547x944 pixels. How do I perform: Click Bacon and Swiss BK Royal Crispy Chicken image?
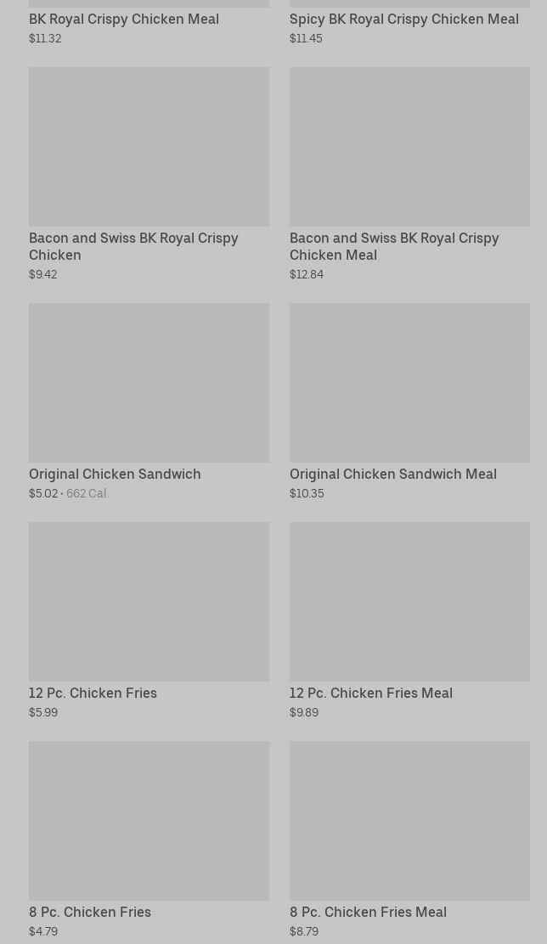149,146
